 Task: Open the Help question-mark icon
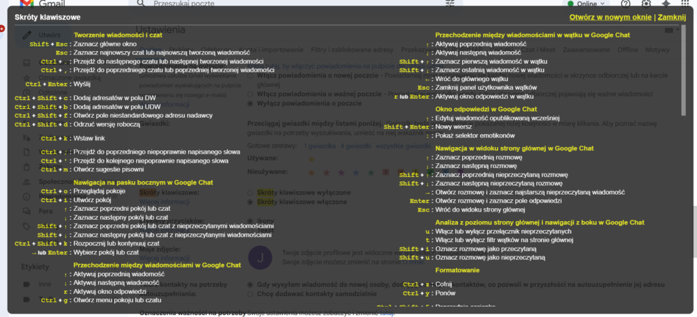click(x=626, y=3)
